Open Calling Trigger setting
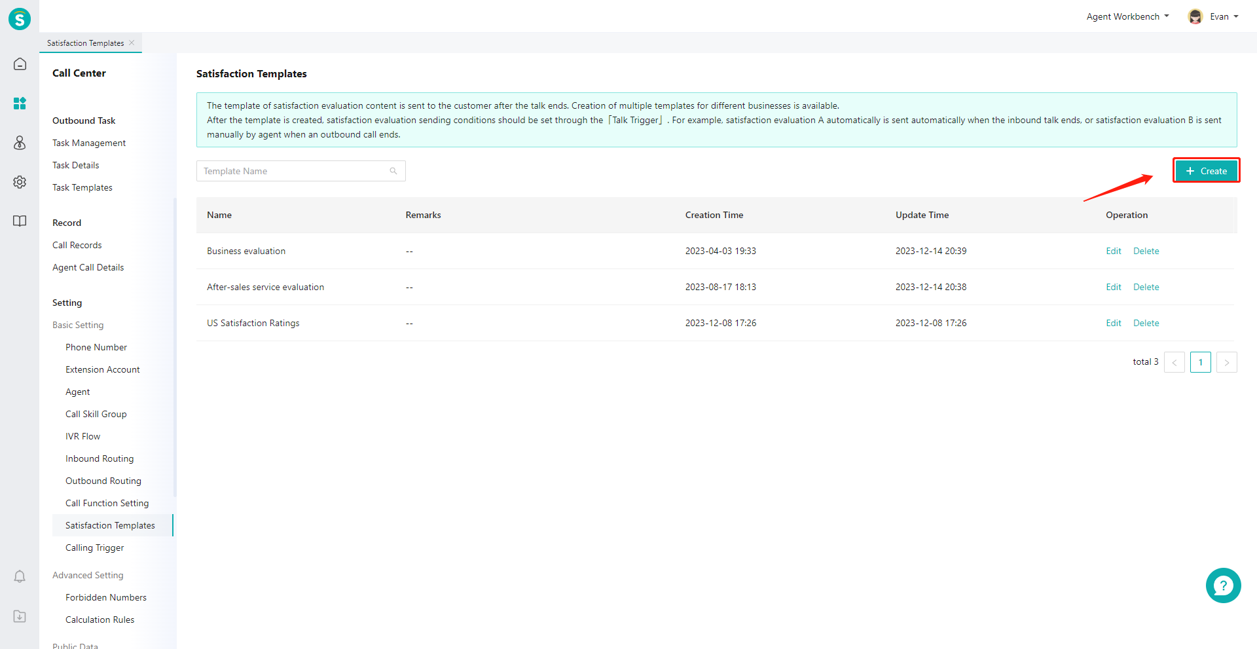Image resolution: width=1257 pixels, height=649 pixels. point(95,547)
